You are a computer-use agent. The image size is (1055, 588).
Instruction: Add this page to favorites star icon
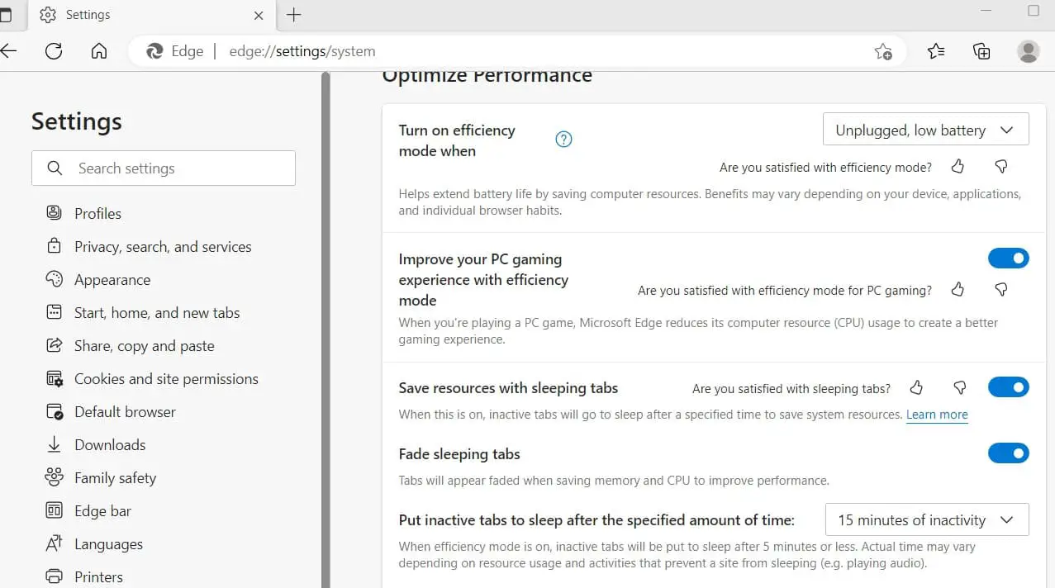(882, 51)
